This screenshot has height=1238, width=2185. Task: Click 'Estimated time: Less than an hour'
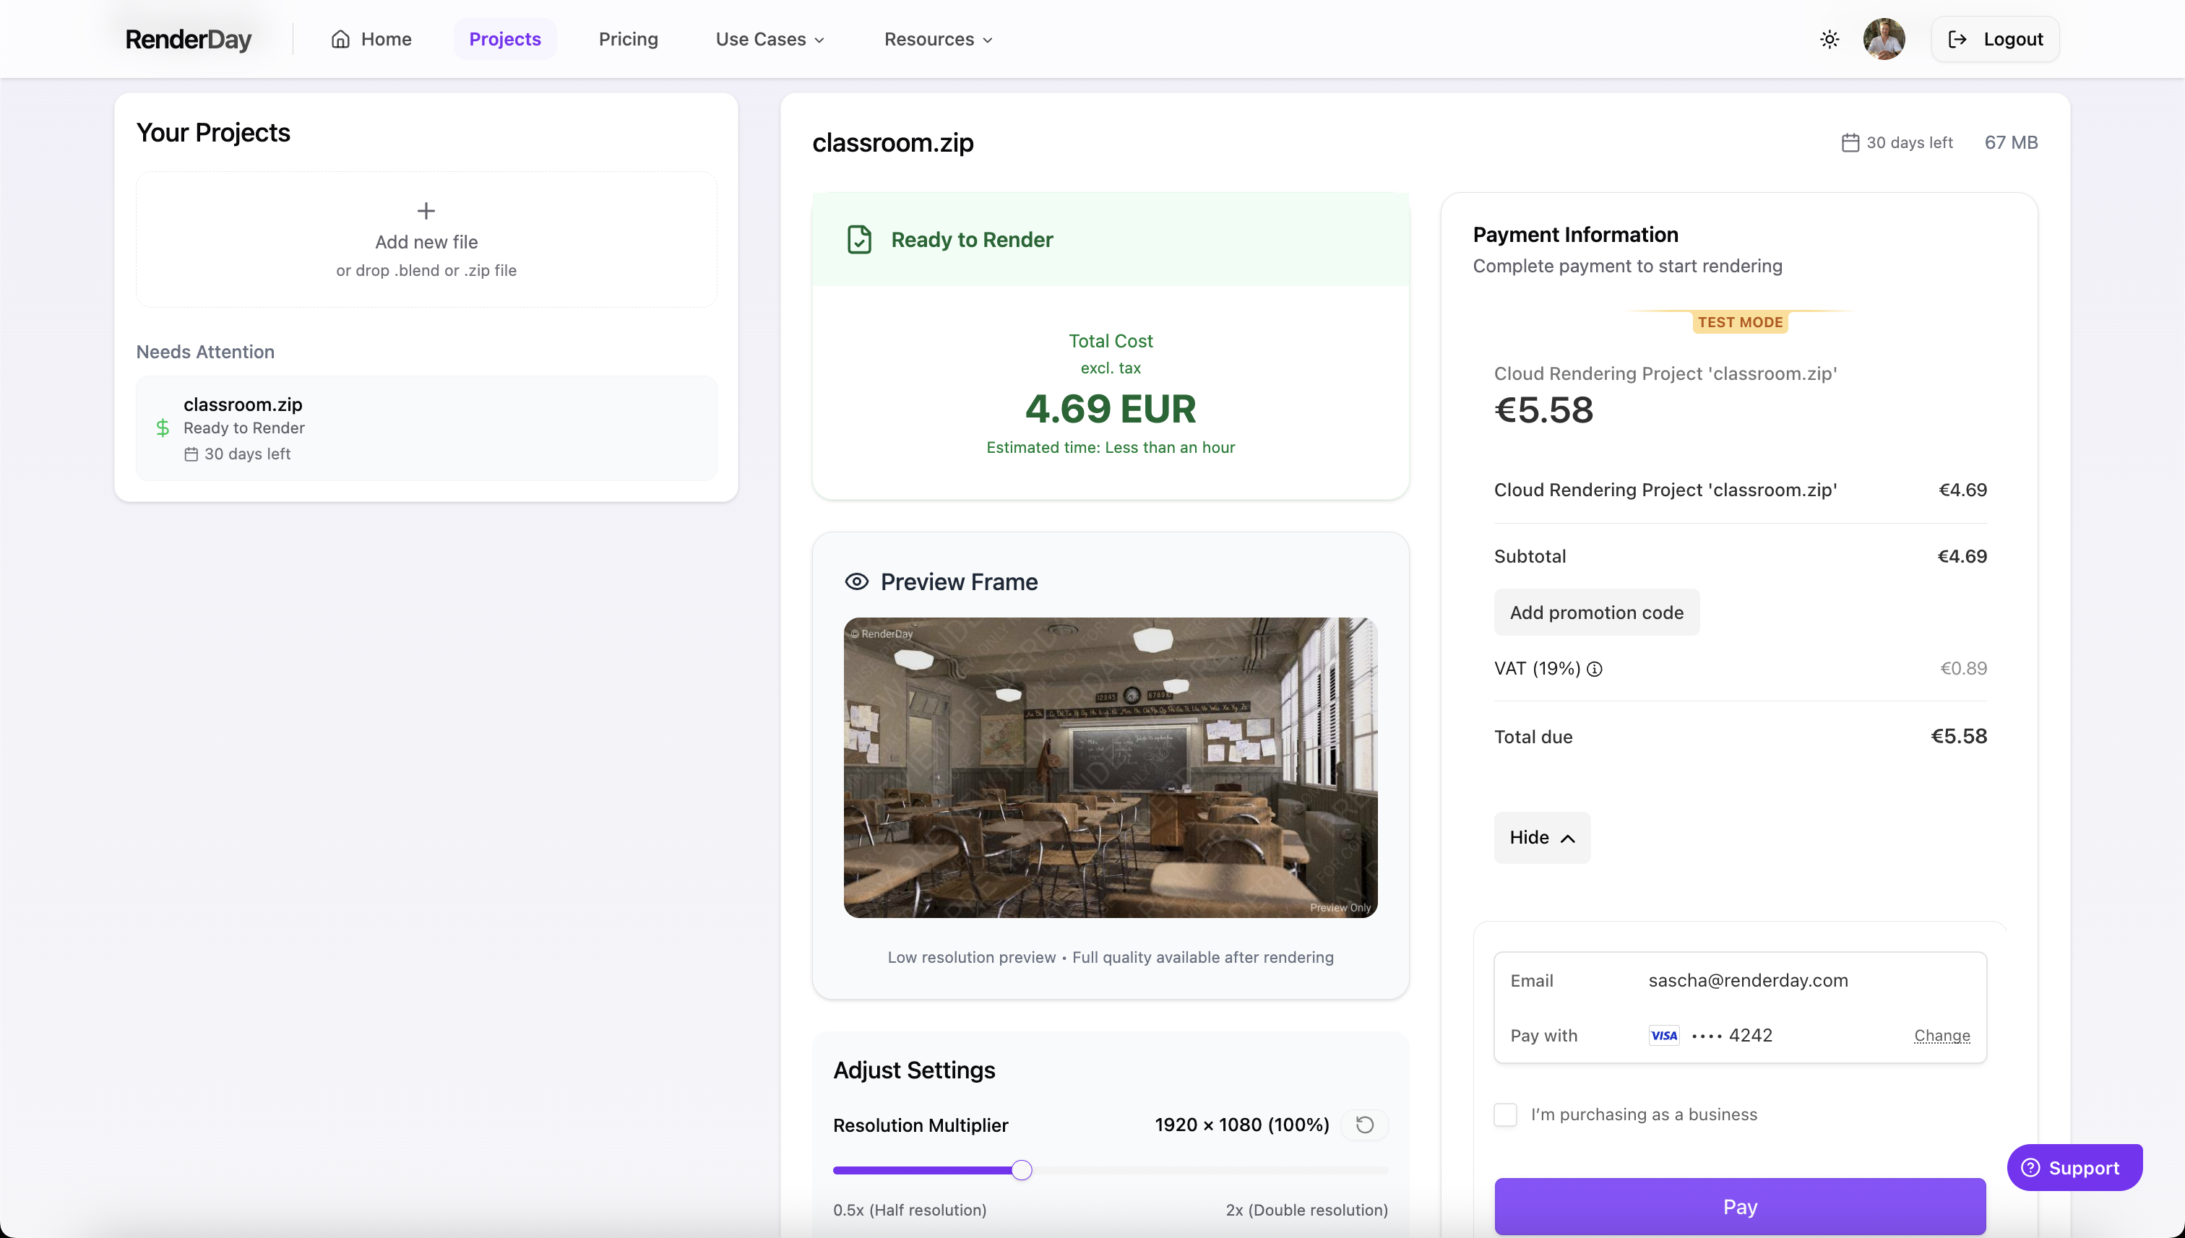tap(1110, 447)
